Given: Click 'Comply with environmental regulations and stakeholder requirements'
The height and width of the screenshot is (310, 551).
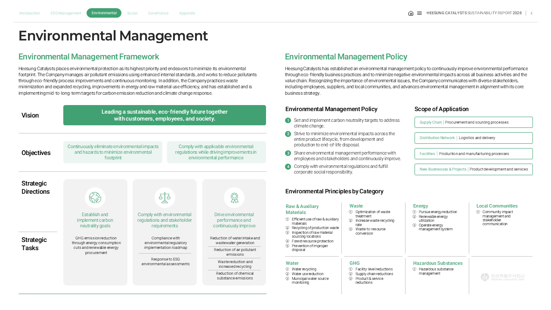Looking at the screenshot, I should (x=164, y=220).
